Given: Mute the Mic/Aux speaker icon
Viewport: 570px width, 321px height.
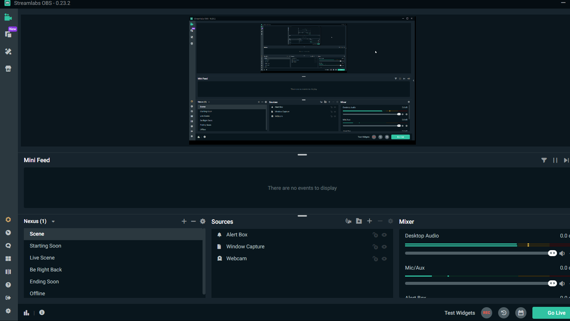Looking at the screenshot, I should pyautogui.click(x=562, y=284).
